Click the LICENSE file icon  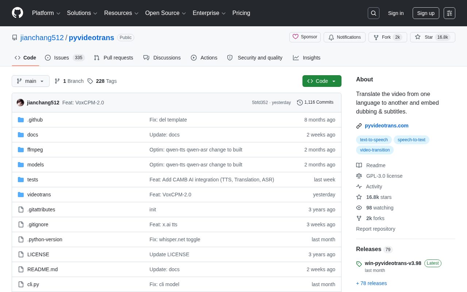21,254
